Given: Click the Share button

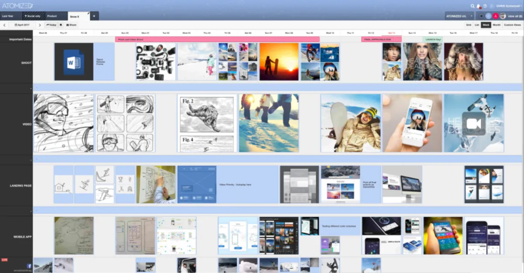Looking at the screenshot, I should pos(71,25).
